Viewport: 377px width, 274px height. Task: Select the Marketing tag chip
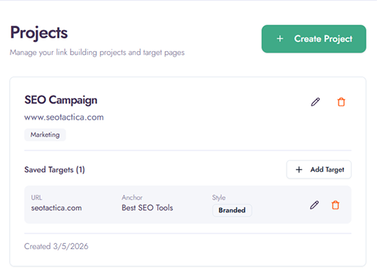[x=45, y=135]
